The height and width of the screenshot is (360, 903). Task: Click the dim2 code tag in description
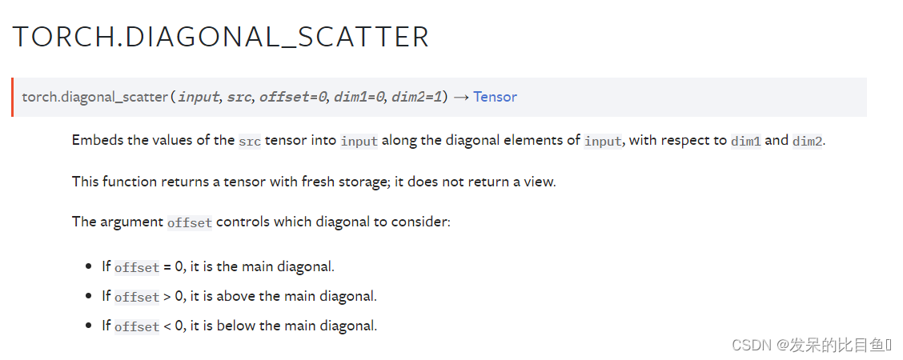(x=808, y=141)
